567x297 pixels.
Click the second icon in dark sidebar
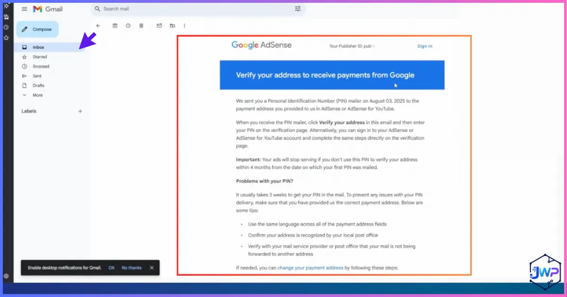click(6, 16)
